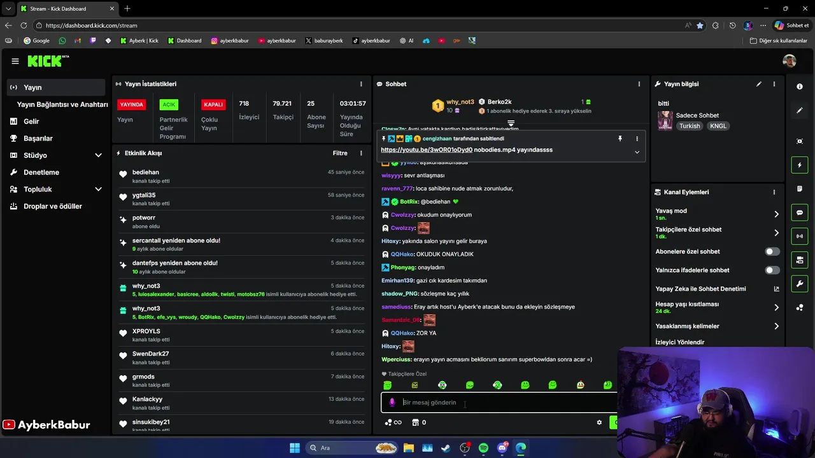
Task: Click the purple microphone icon in chat input
Action: click(392, 403)
